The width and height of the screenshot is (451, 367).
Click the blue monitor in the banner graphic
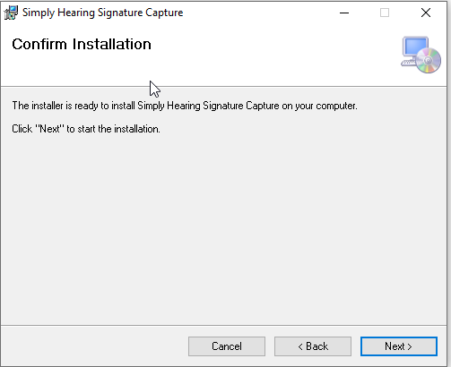[415, 47]
